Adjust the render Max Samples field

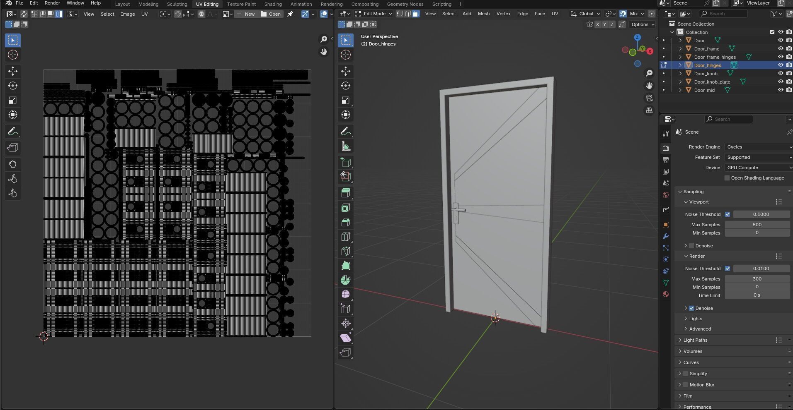[757, 279]
